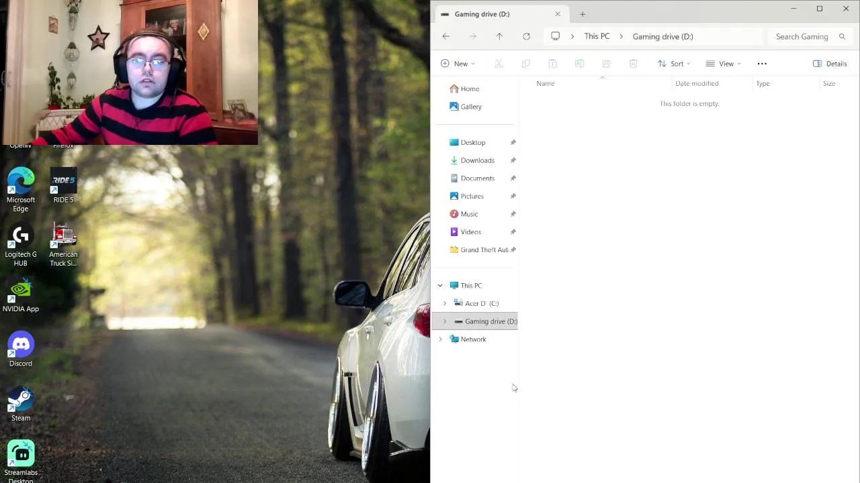
Task: Close the Gaming drive (D:) tab
Action: pos(558,14)
